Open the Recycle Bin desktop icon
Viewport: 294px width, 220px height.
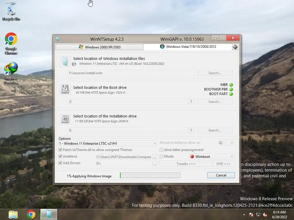pos(11,11)
